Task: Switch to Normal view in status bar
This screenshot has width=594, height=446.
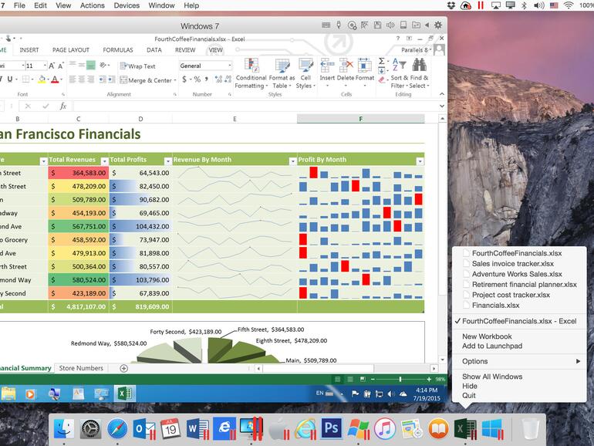Action: pyautogui.click(x=338, y=379)
